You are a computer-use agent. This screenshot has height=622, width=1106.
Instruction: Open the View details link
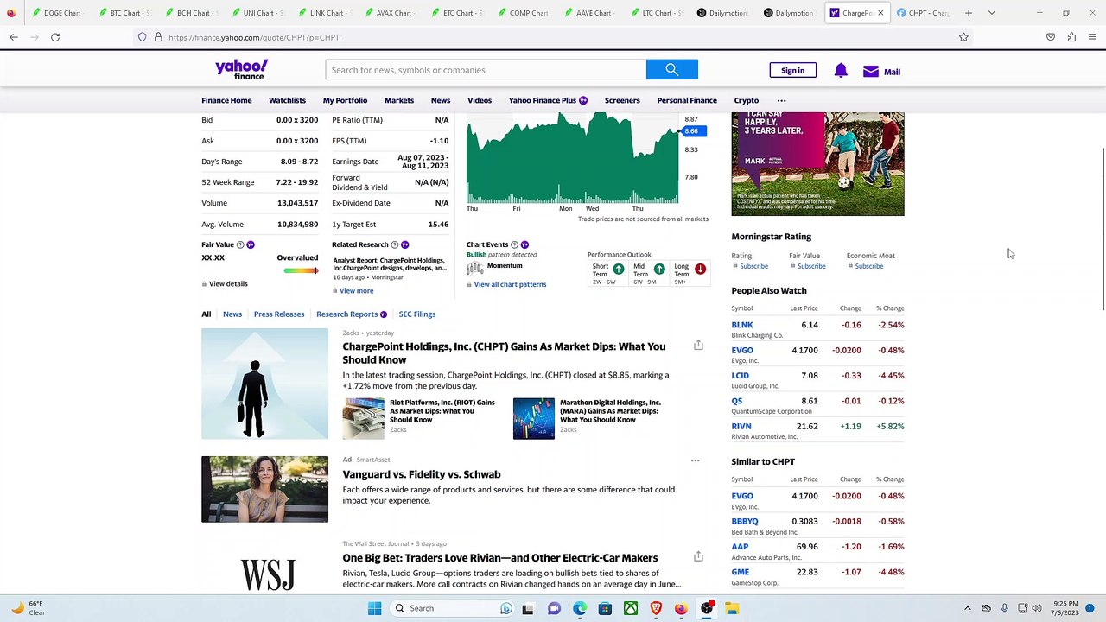[228, 283]
